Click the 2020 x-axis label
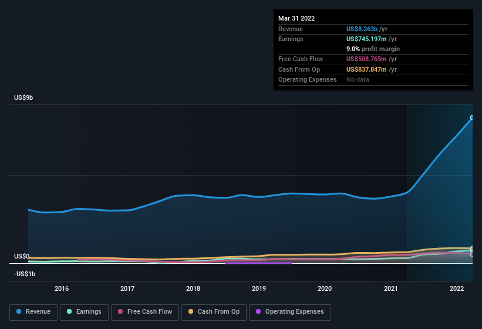Image resolution: width=482 pixels, height=329 pixels. [325, 288]
